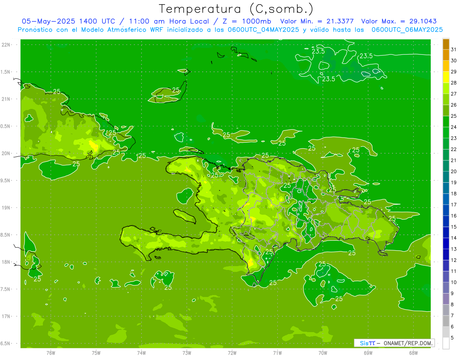
Task: Click the 22N latitude axis label
Action: [x=6, y=44]
